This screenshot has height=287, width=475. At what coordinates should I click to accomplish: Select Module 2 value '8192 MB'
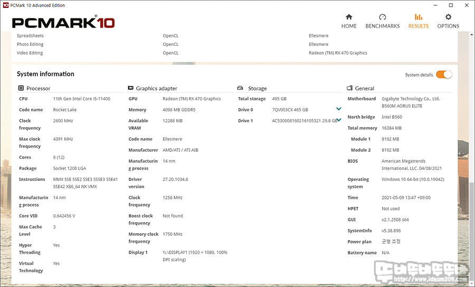pos(390,150)
